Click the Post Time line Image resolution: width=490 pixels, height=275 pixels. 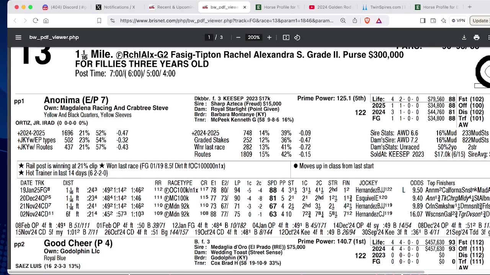(x=125, y=73)
